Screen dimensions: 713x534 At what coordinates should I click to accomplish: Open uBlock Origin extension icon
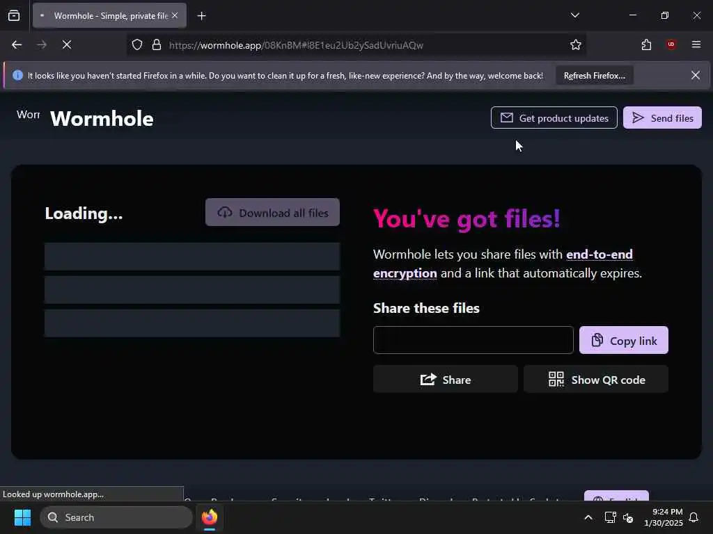click(671, 44)
